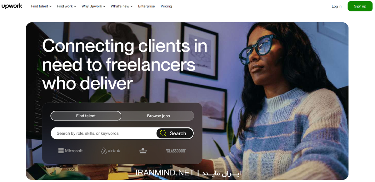Open the What's new dropdown chevron
The width and height of the screenshot is (375, 182).
(132, 6)
